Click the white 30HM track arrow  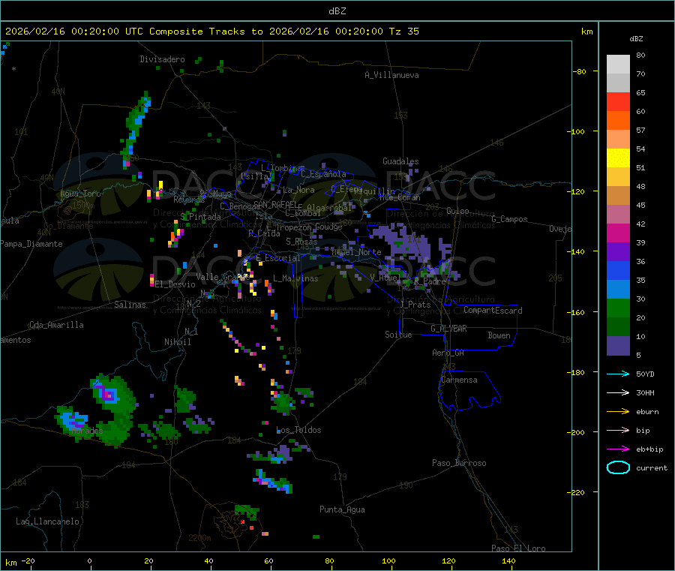(618, 392)
